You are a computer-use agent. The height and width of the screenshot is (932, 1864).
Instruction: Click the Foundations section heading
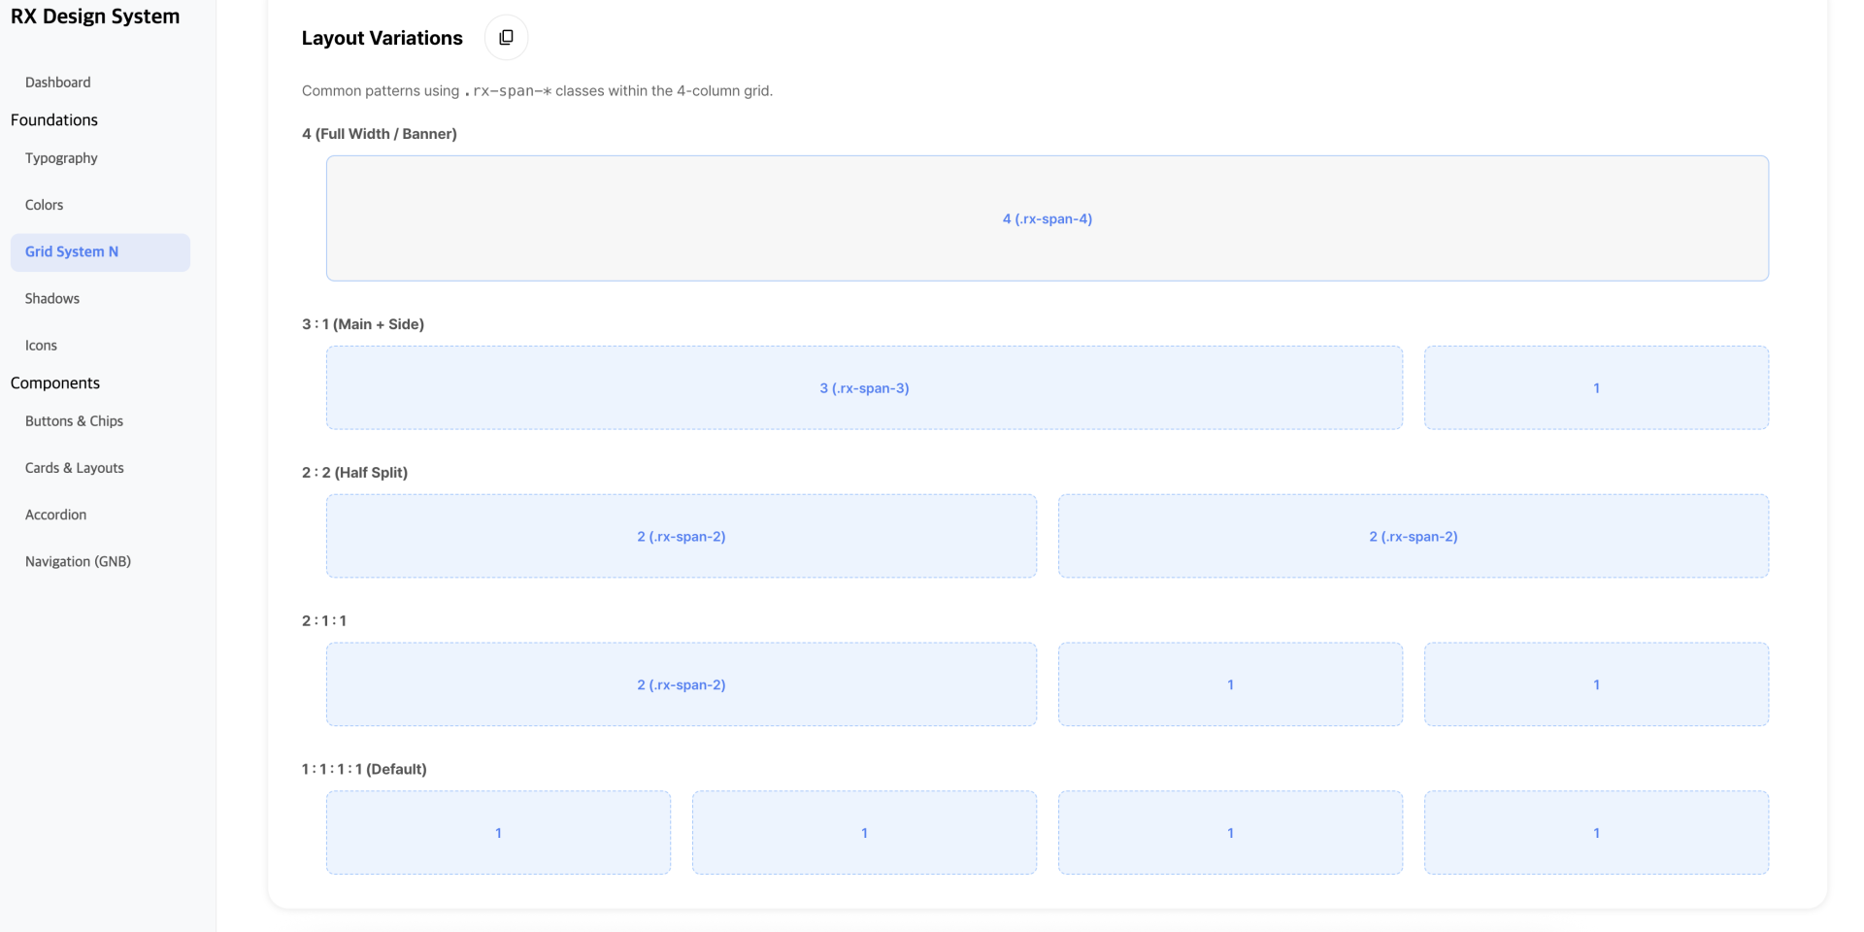pos(54,120)
